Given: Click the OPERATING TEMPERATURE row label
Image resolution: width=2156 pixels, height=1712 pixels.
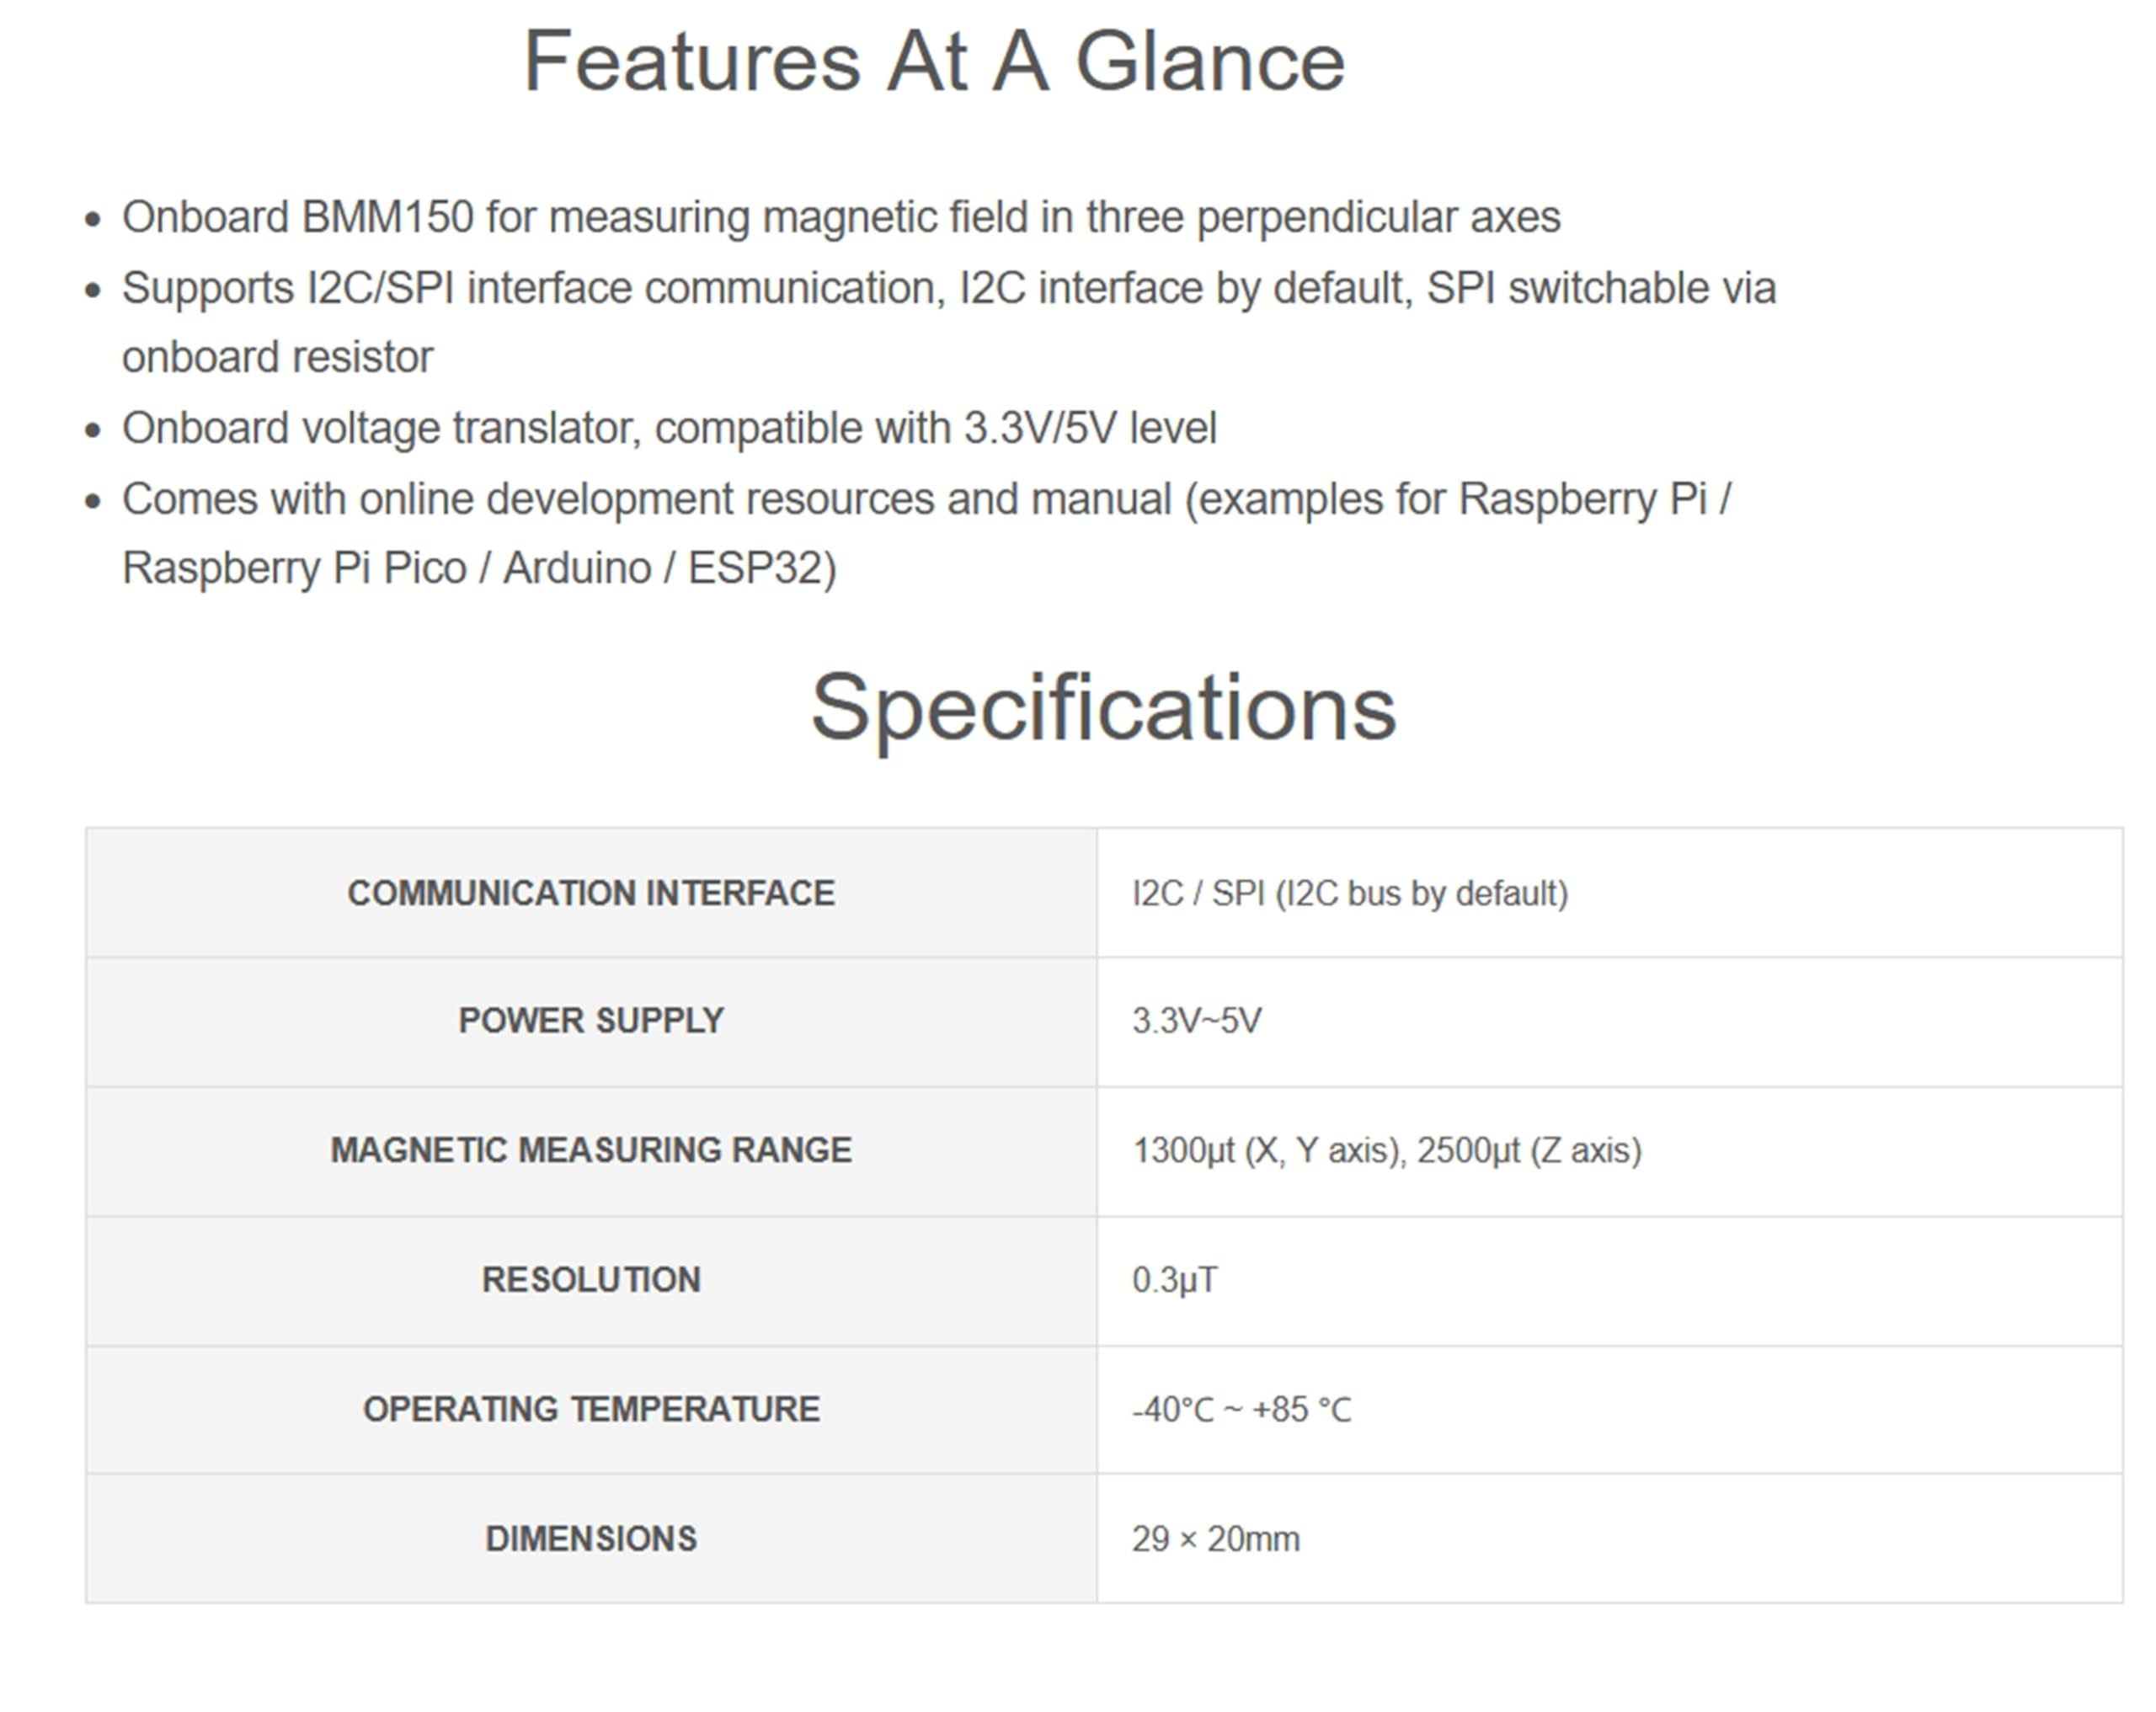Looking at the screenshot, I should tap(591, 1409).
